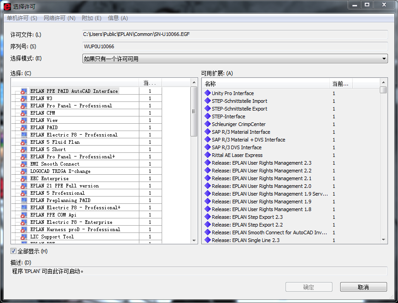This screenshot has width=398, height=303.
Task: Click the 取消 button
Action: [x=363, y=287]
